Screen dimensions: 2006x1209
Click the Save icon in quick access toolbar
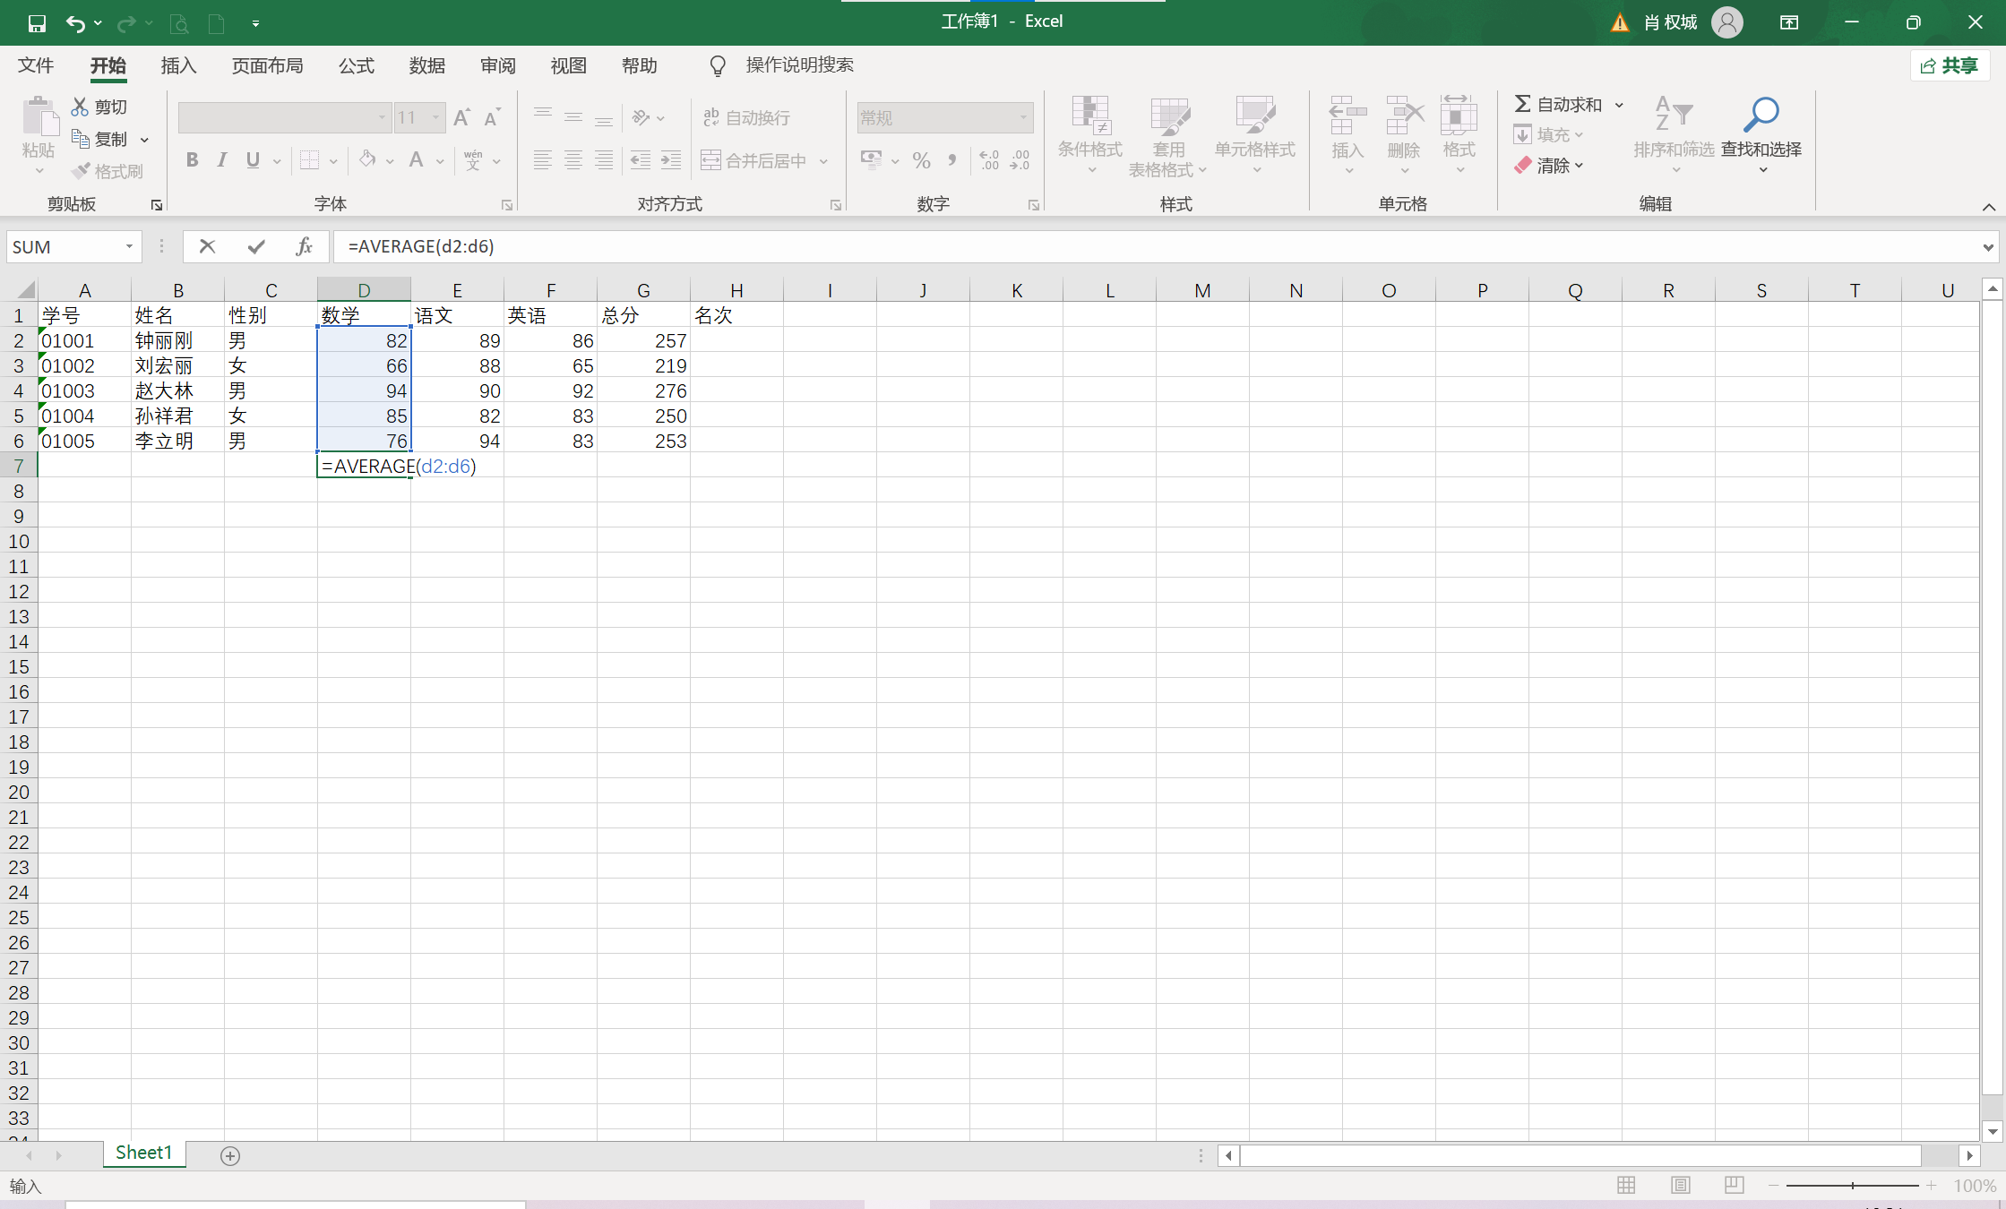[37, 23]
